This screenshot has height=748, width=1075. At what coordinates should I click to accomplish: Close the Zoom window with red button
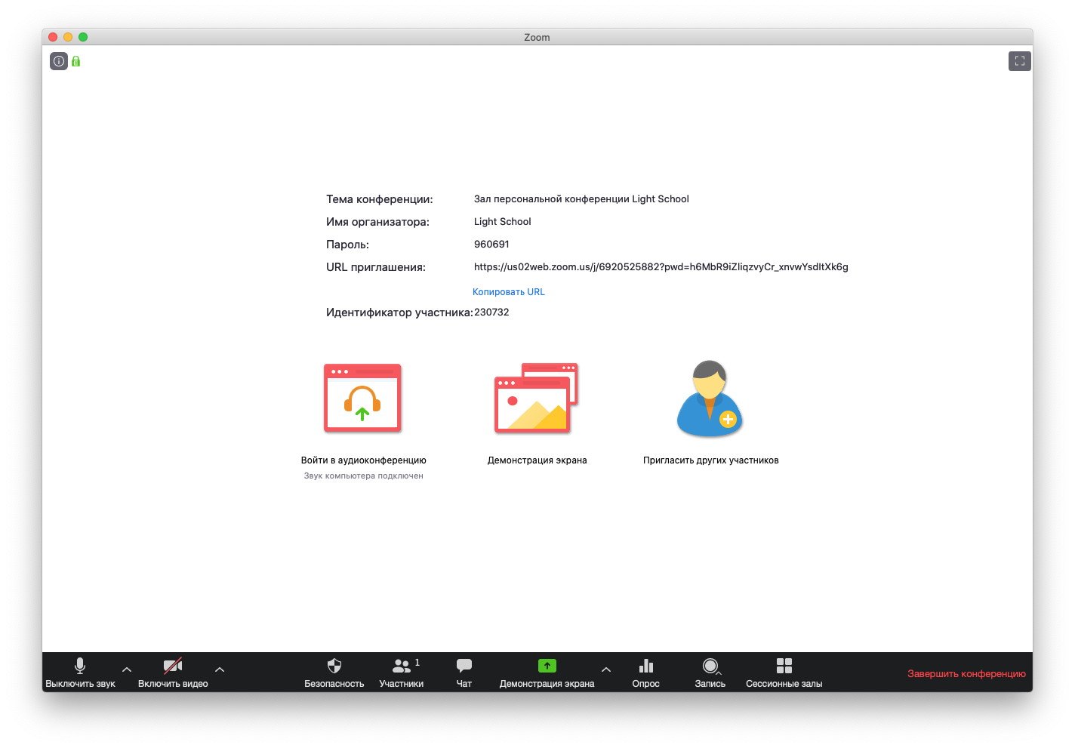(53, 37)
